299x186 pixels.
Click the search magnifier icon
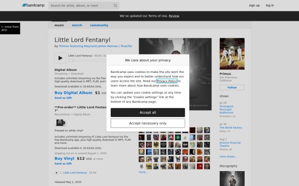click(115, 5)
